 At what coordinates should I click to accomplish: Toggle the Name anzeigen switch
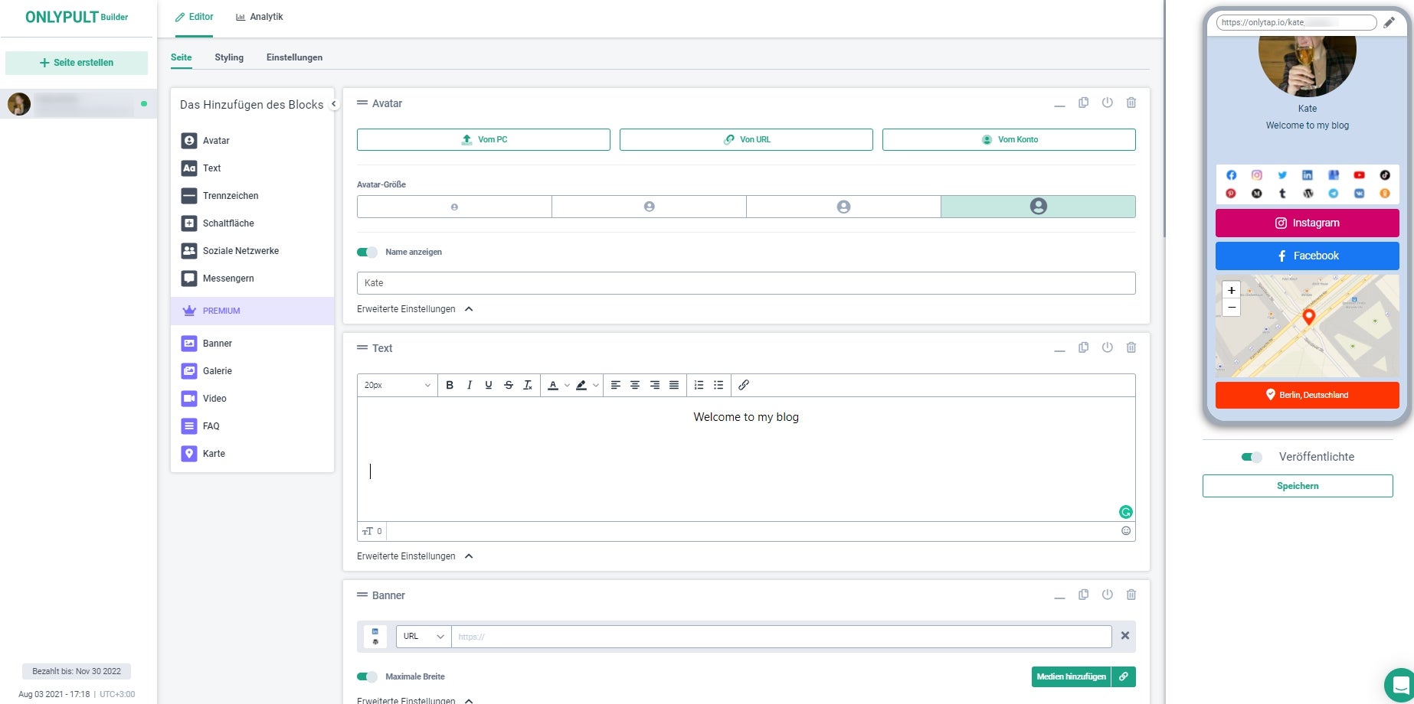click(367, 252)
